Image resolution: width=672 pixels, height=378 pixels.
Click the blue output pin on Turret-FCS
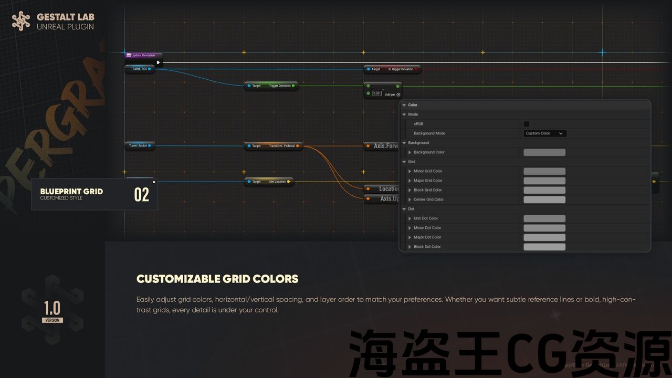[150, 69]
